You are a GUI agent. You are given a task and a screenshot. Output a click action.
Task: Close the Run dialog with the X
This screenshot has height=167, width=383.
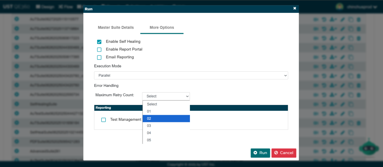pyautogui.click(x=294, y=8)
